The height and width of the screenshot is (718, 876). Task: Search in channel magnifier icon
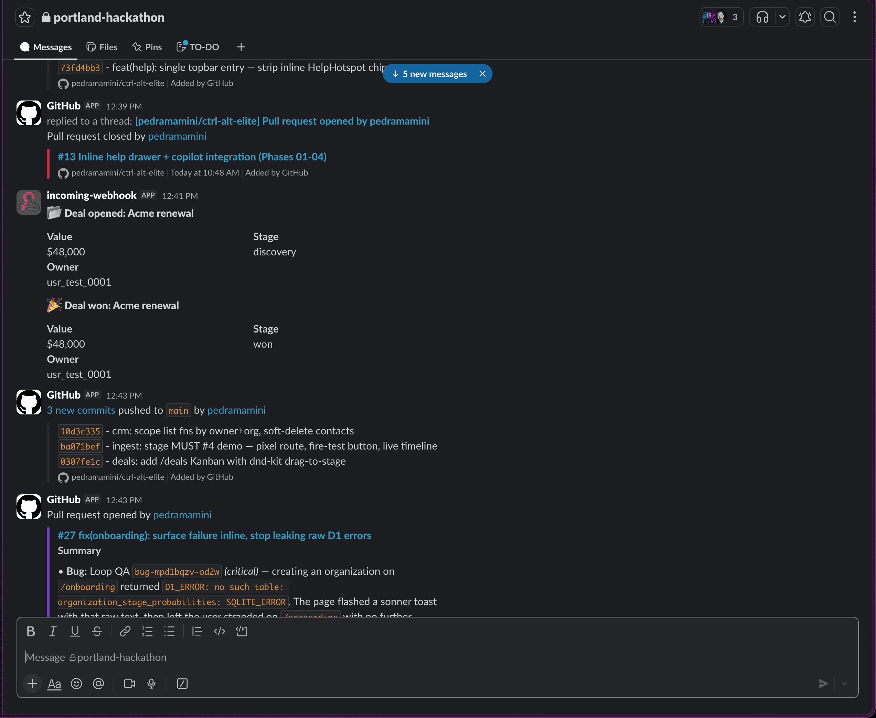(830, 17)
